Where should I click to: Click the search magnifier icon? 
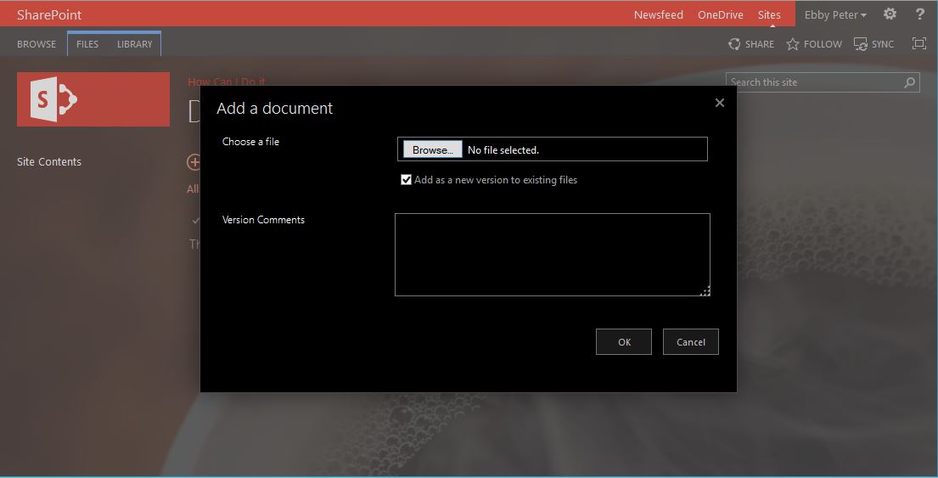909,82
